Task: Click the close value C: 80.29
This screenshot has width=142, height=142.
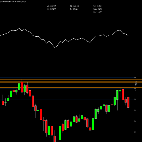Action: [51, 9]
